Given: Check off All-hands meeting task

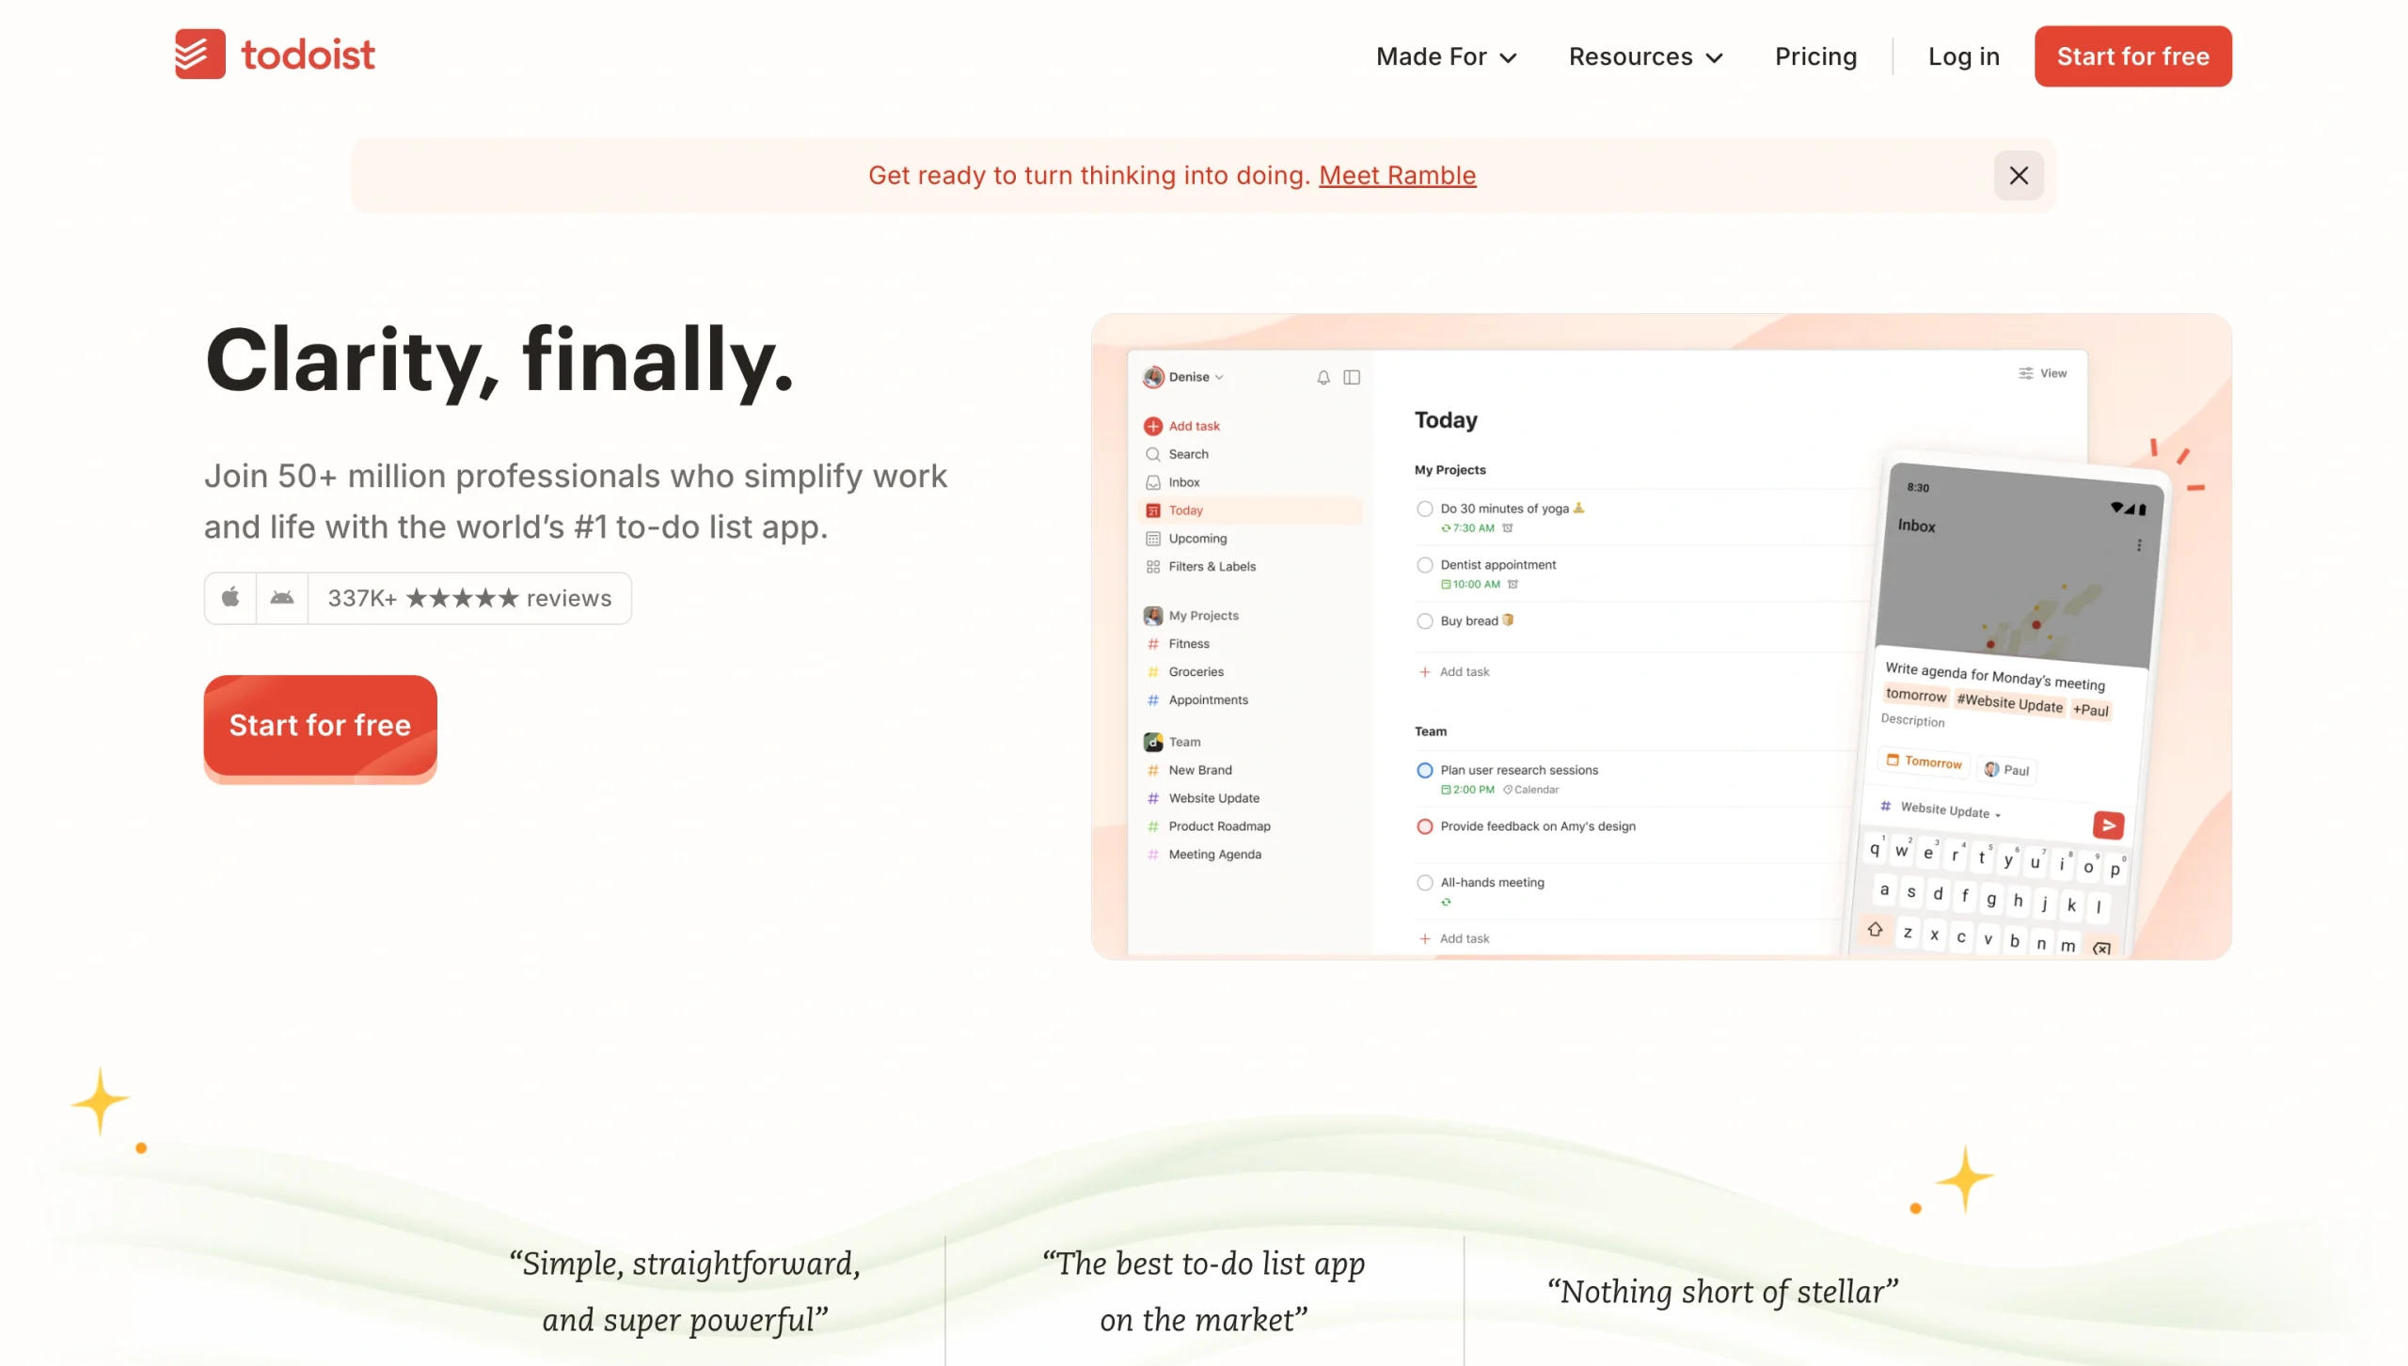Looking at the screenshot, I should click(1425, 883).
